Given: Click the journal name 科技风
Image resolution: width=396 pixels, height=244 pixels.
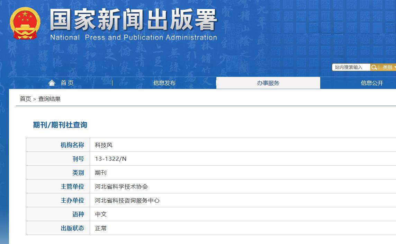Looking at the screenshot, I should tap(103, 145).
